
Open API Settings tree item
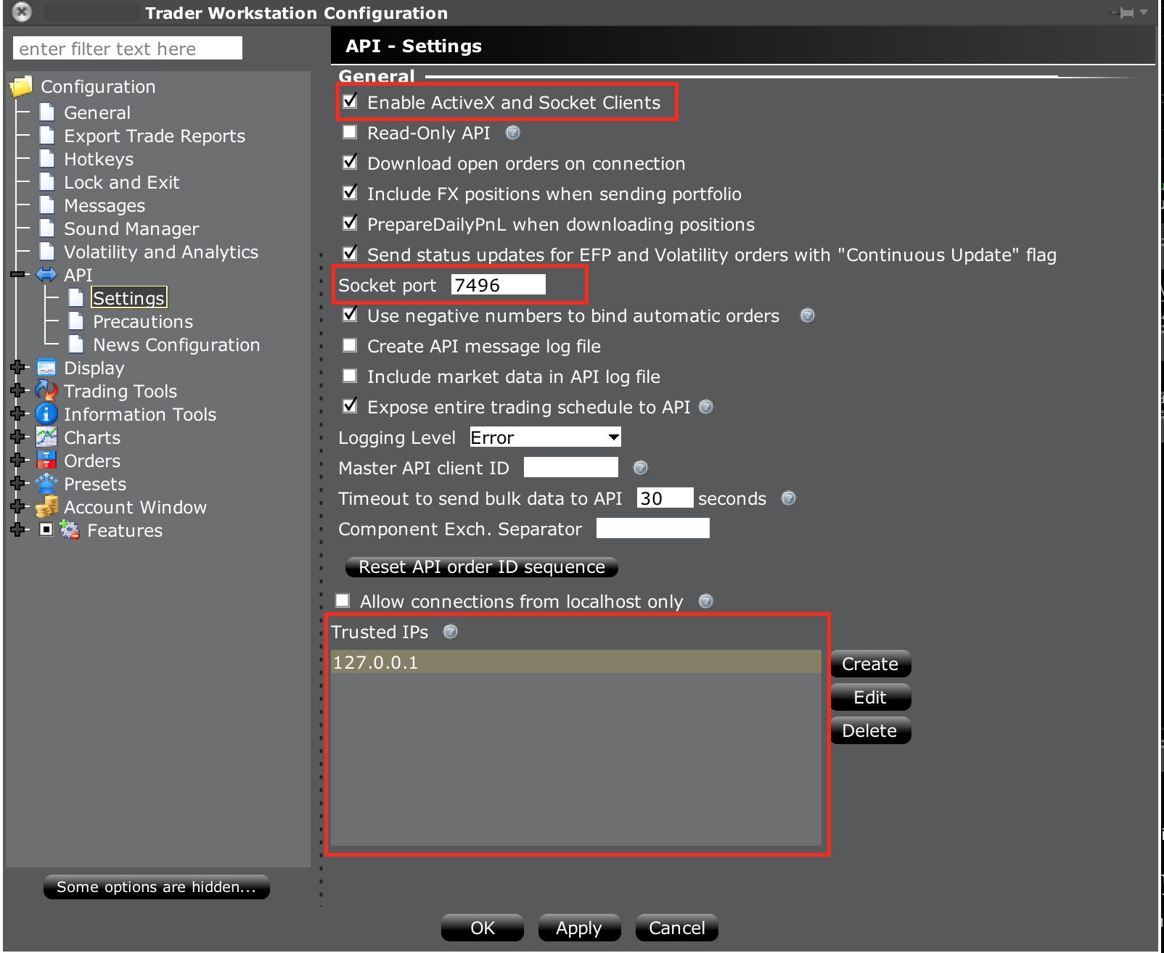pyautogui.click(x=129, y=297)
